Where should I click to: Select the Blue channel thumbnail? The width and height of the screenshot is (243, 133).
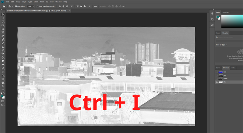pos(221,82)
